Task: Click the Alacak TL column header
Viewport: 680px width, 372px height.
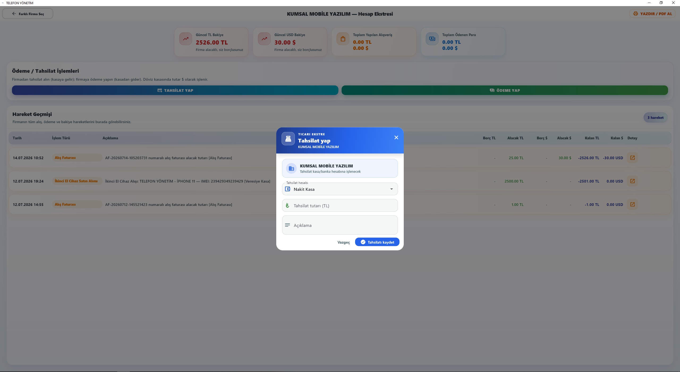Action: (x=515, y=138)
